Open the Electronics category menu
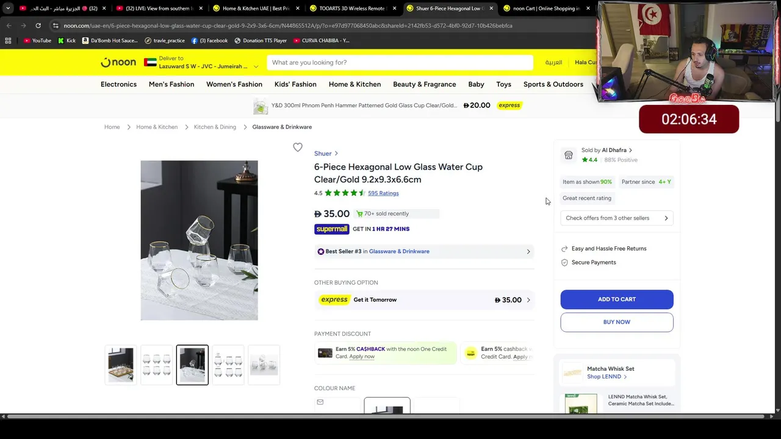This screenshot has width=781, height=439. (118, 84)
